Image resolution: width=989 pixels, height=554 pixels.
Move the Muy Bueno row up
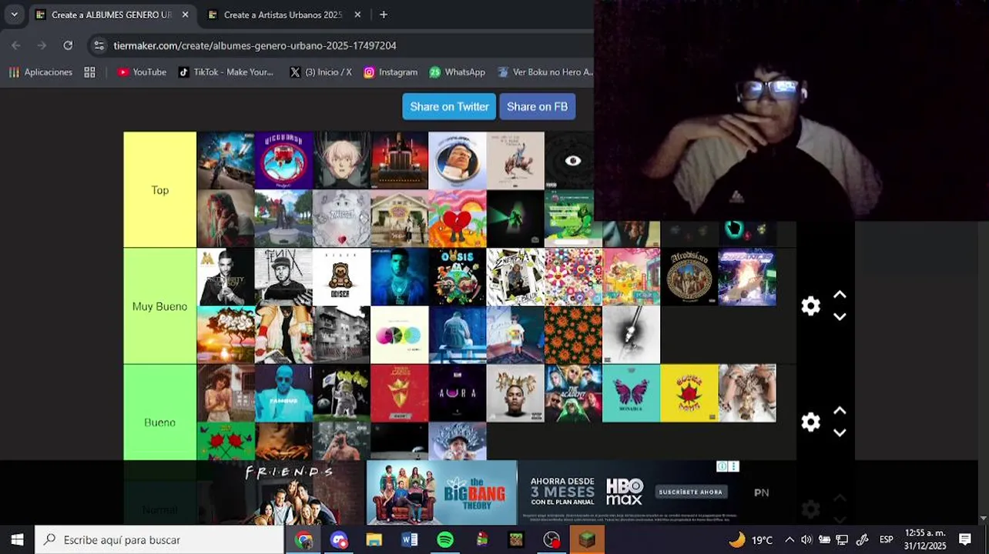pos(840,295)
